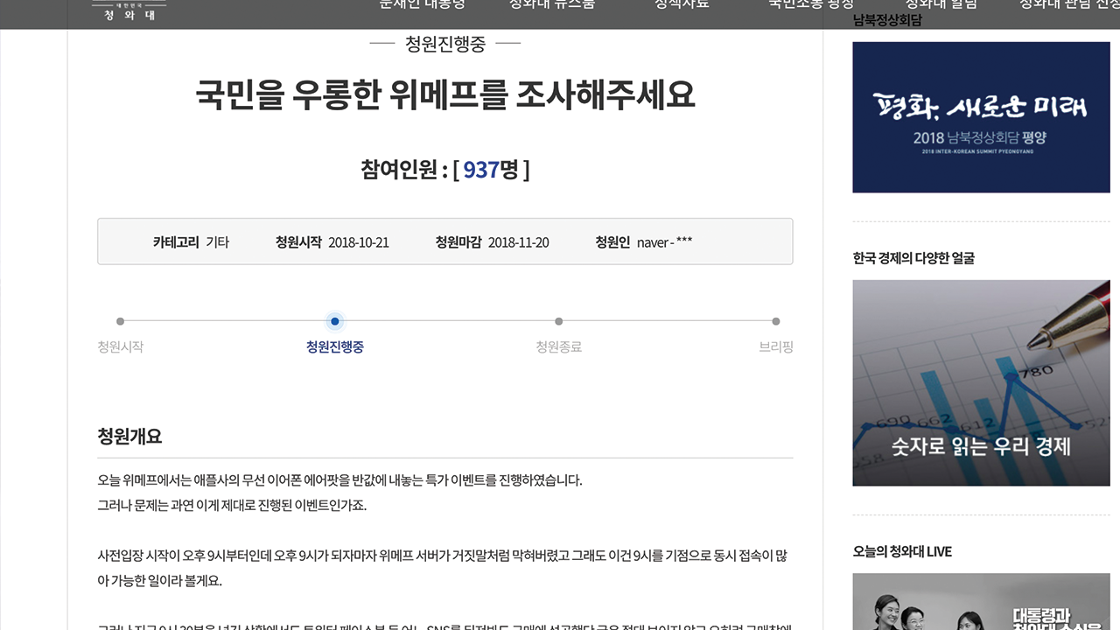
Task: Click the 청와대 logo in the header
Action: tap(129, 10)
